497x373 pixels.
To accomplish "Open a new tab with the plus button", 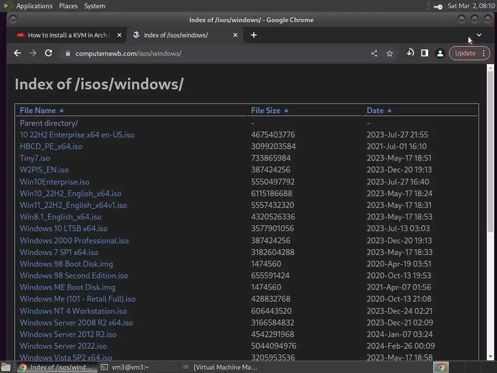I will tap(254, 35).
